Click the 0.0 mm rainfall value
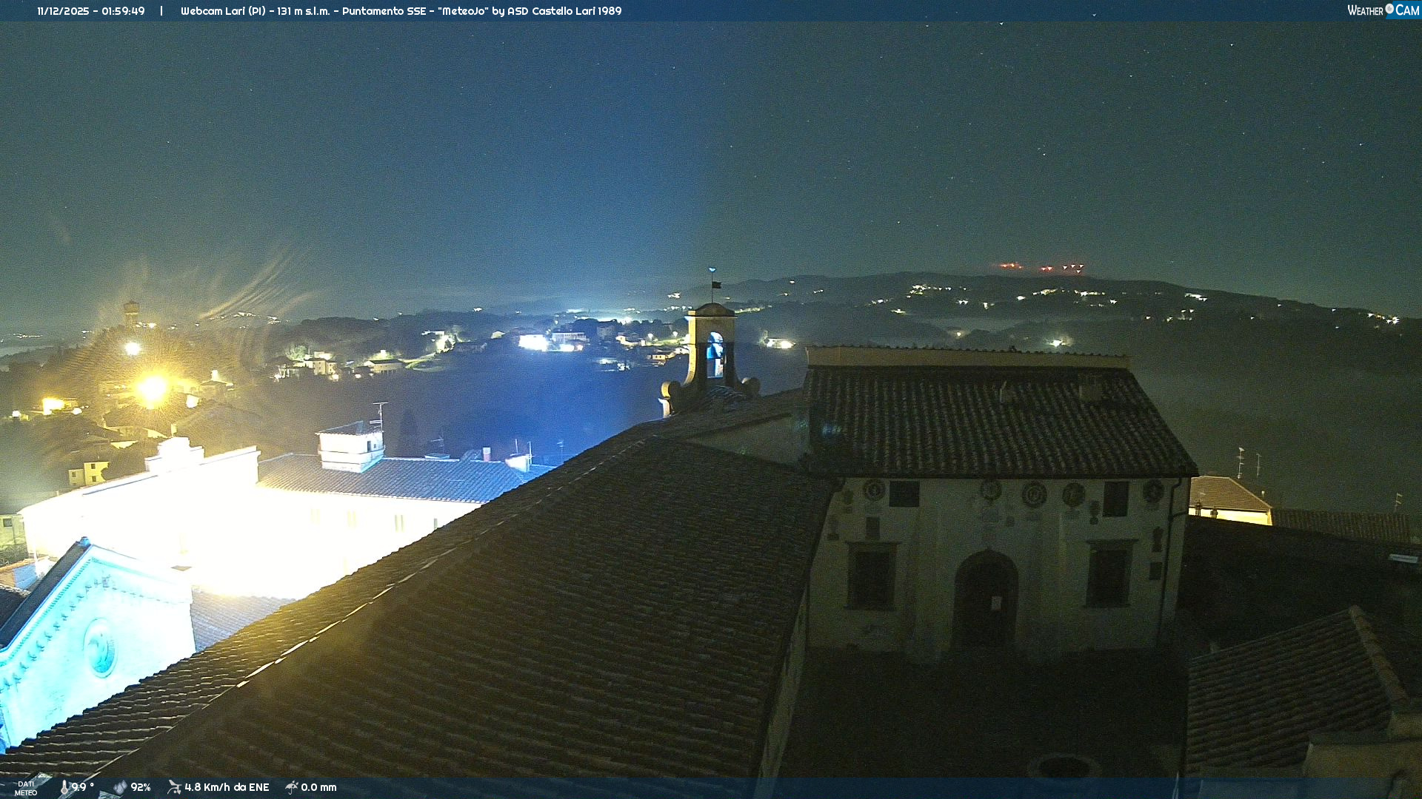Screen dimensions: 1422x799 (318, 787)
